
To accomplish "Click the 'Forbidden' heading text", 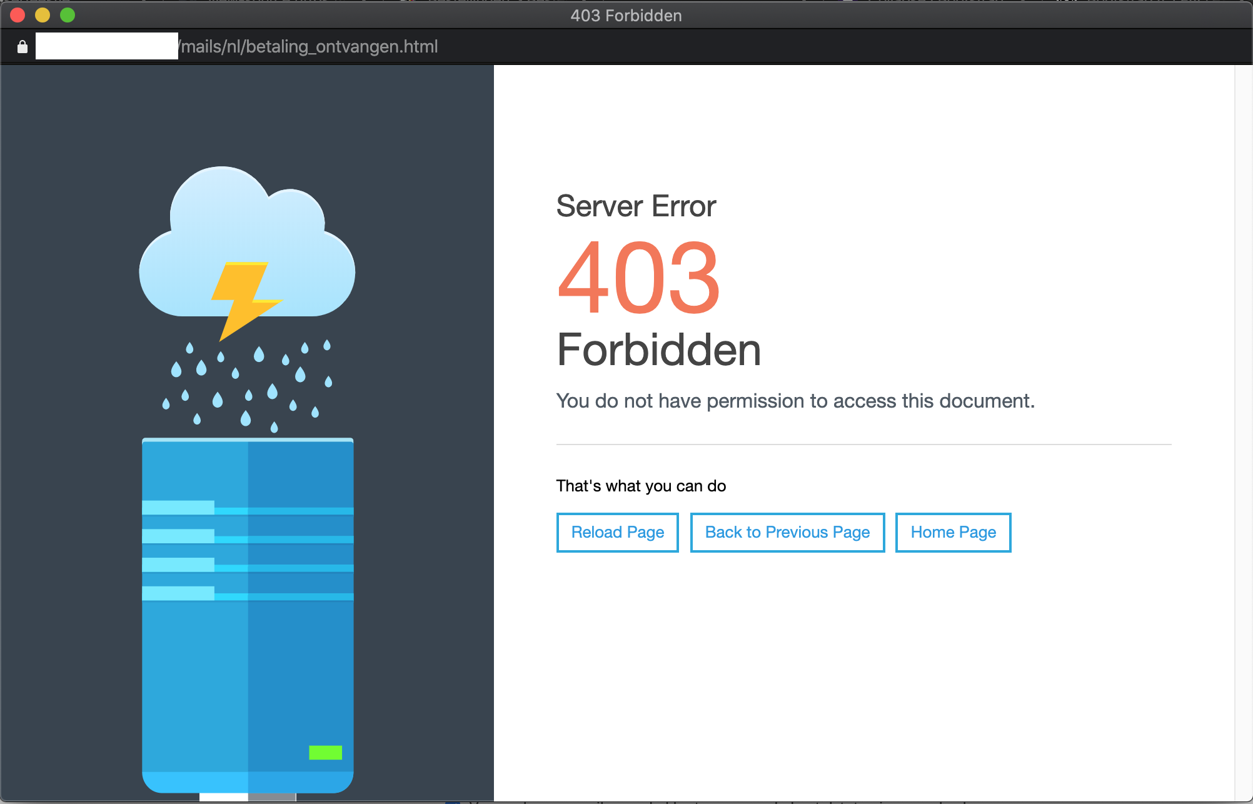I will coord(659,349).
